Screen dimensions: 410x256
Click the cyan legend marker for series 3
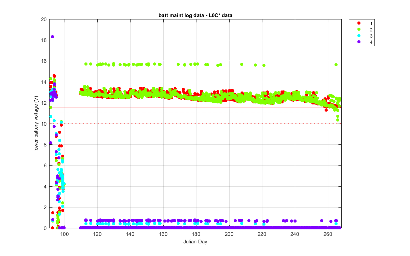(359, 36)
